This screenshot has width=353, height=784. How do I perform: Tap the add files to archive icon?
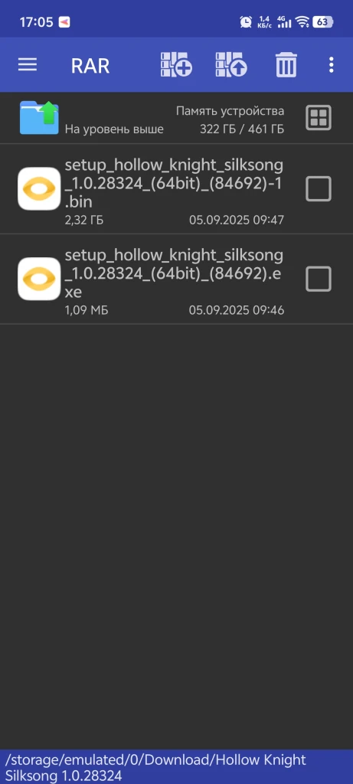pos(176,65)
